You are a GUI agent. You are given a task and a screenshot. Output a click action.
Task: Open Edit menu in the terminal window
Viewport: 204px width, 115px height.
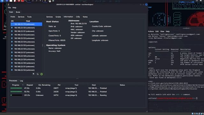coord(157,31)
